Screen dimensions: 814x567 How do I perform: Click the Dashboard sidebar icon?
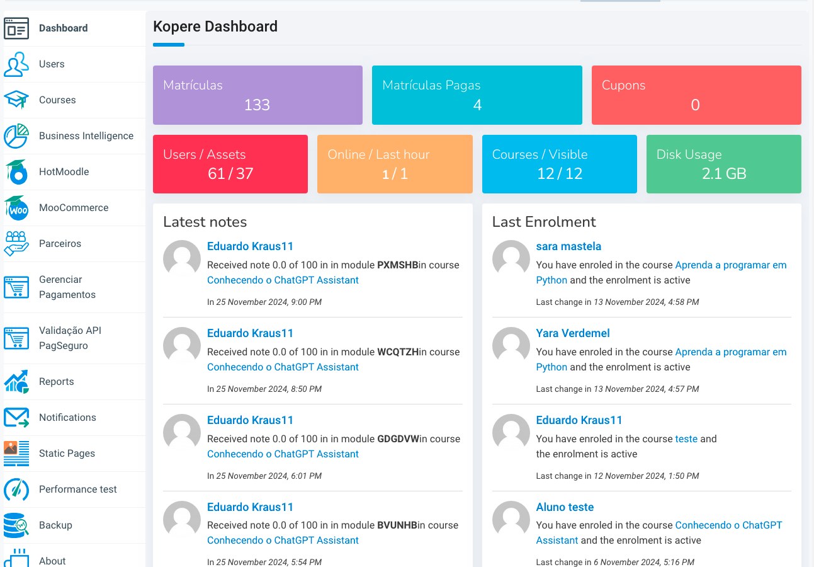(16, 28)
